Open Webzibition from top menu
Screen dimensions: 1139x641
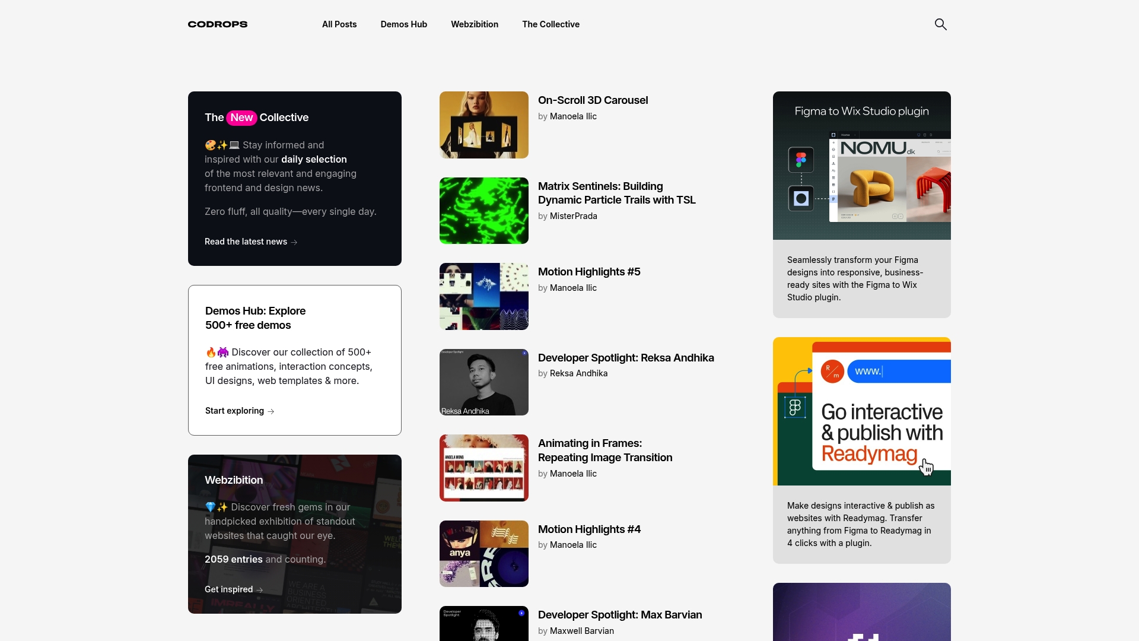475,24
